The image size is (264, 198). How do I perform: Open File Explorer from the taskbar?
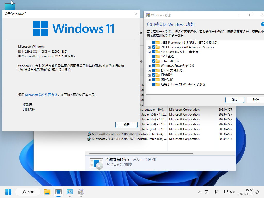(x=47, y=192)
